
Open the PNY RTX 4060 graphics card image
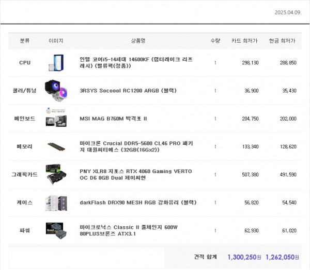pos(56,175)
